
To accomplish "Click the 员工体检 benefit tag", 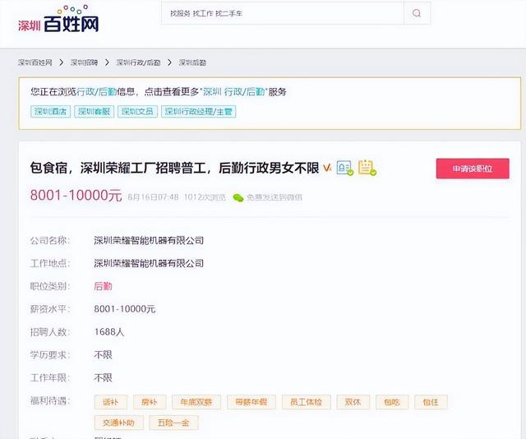I will pyautogui.click(x=307, y=402).
